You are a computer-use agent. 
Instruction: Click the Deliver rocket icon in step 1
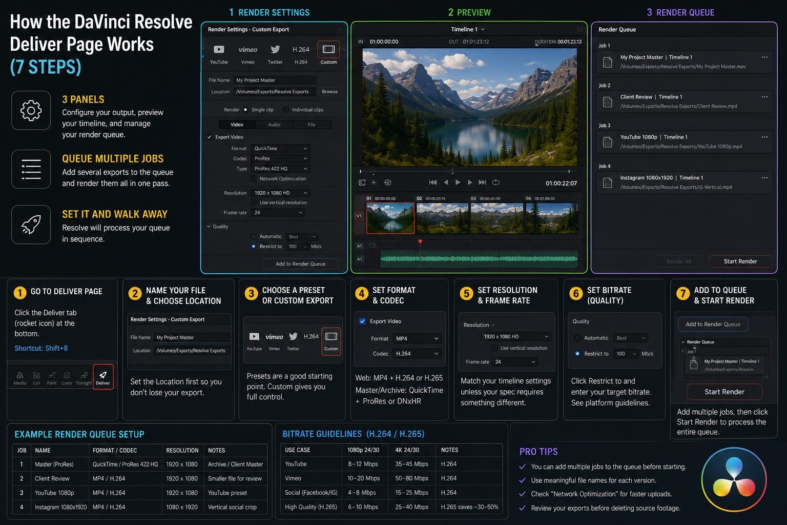103,377
